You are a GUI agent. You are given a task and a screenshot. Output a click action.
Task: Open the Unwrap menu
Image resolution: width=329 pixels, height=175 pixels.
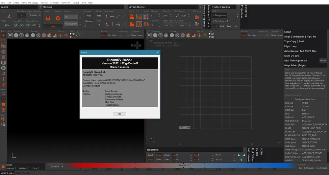coord(44,3)
